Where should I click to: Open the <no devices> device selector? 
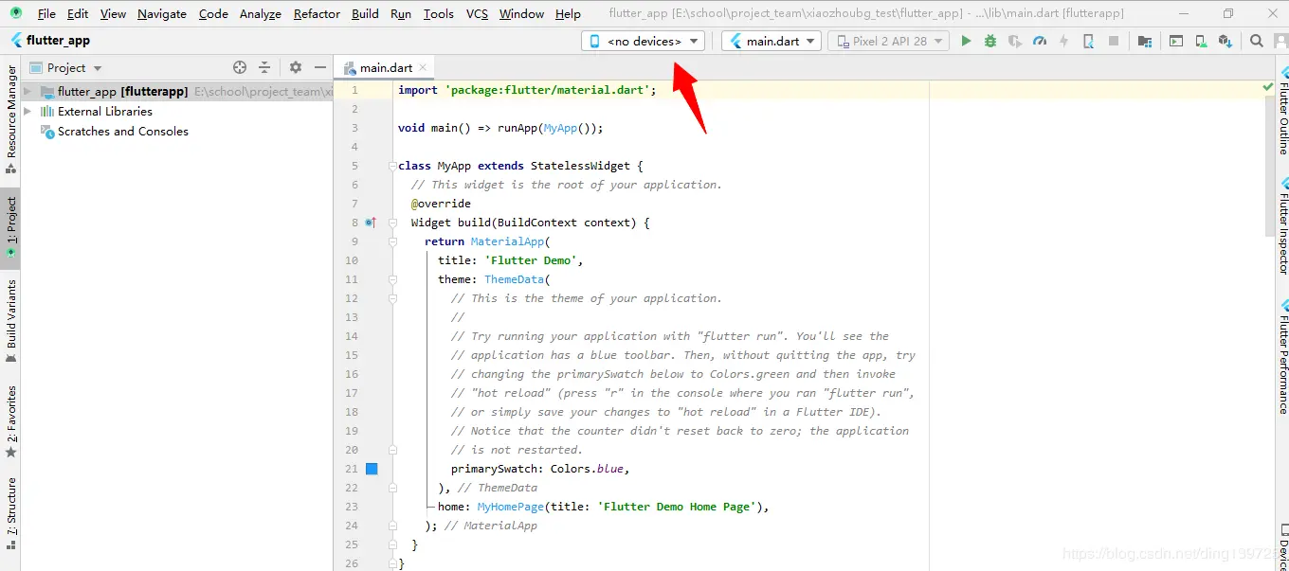tap(643, 41)
